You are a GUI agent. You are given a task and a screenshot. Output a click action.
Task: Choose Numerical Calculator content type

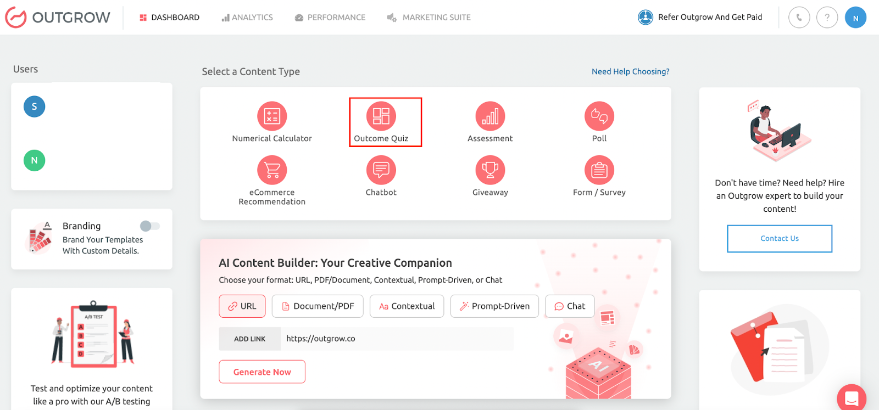pyautogui.click(x=272, y=122)
